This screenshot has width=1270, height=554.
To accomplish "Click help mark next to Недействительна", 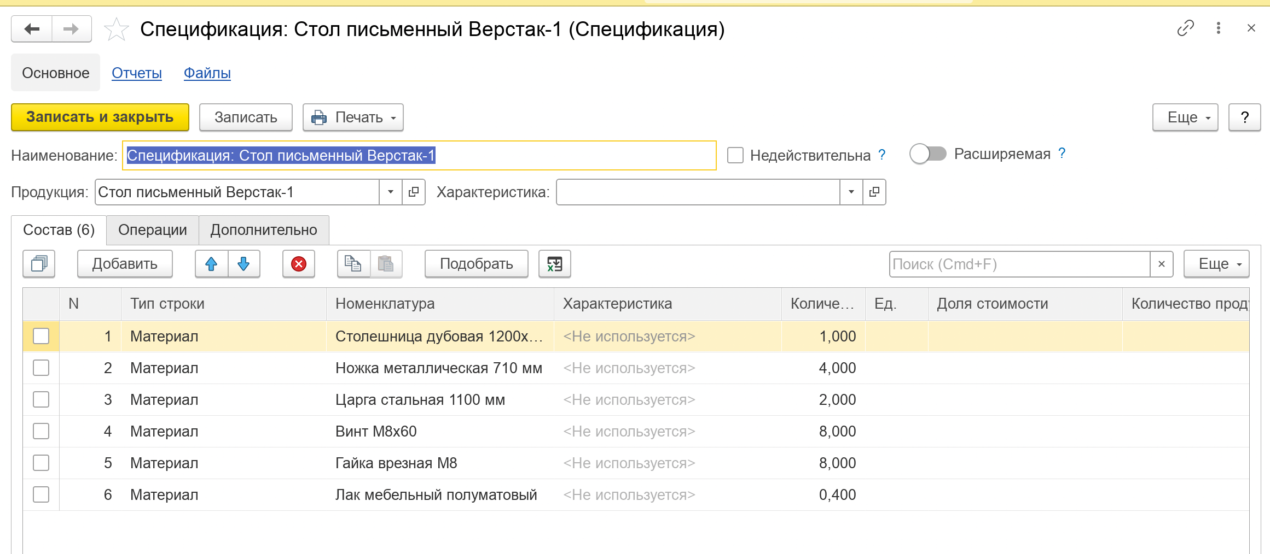I will point(882,155).
